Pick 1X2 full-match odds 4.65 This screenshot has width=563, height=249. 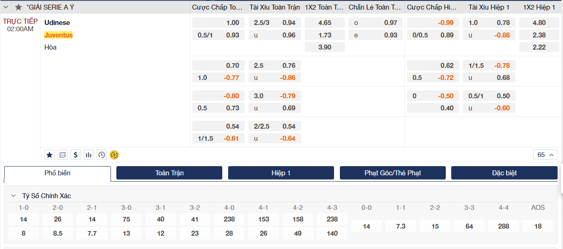pos(324,23)
